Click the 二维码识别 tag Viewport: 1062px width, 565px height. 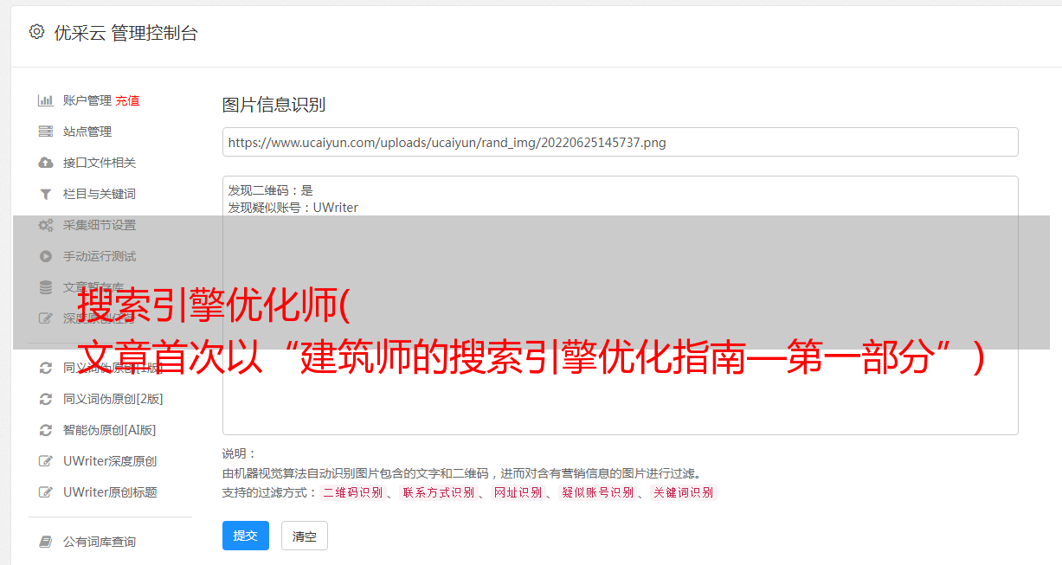(x=352, y=492)
